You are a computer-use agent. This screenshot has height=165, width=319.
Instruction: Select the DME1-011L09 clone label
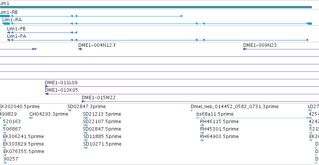pyautogui.click(x=61, y=83)
